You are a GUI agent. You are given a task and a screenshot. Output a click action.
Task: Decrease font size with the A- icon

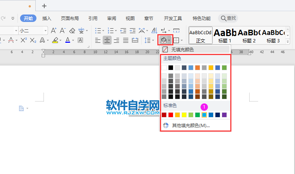(62, 30)
